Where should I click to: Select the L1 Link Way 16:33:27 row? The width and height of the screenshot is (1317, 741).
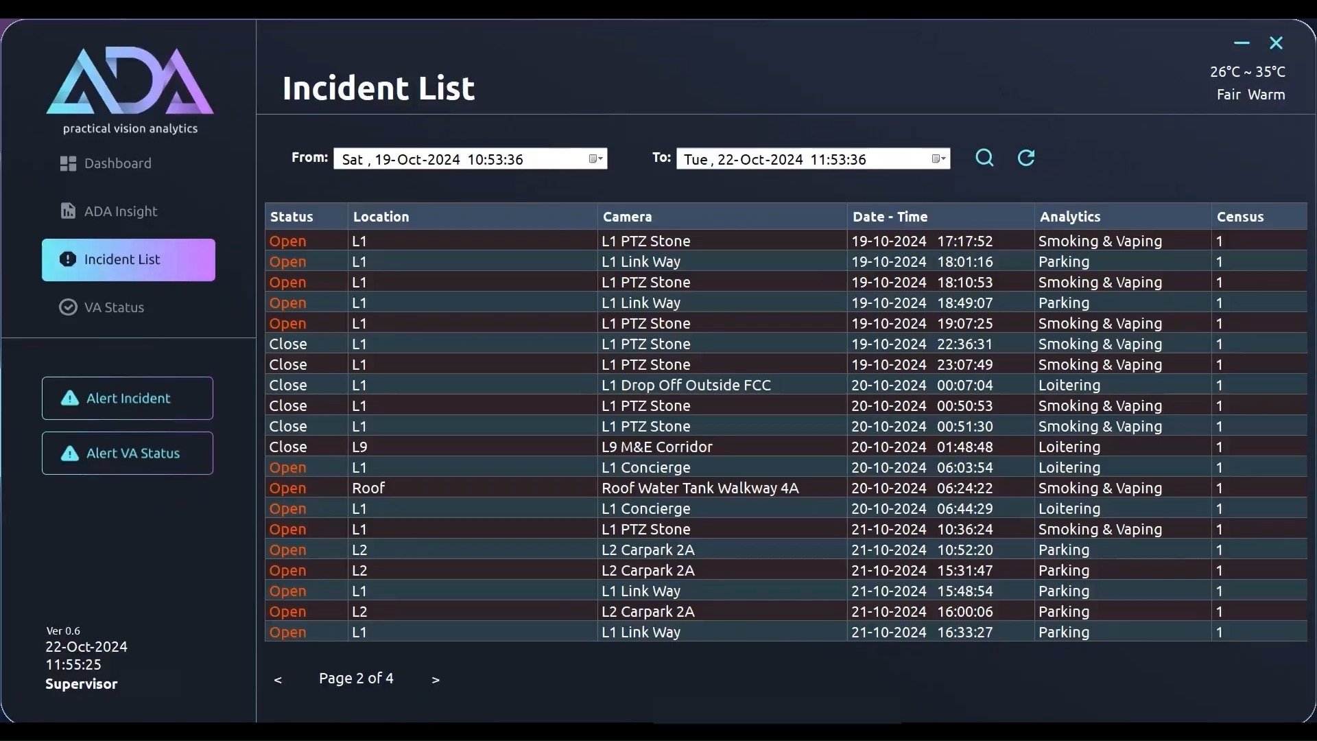[x=786, y=632]
